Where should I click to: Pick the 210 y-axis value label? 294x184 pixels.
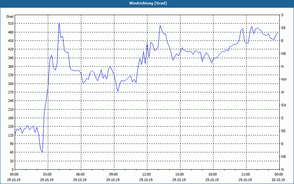pos(11,109)
